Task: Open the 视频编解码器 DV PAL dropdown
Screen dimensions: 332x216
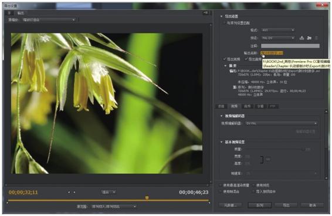Action: tap(281, 123)
